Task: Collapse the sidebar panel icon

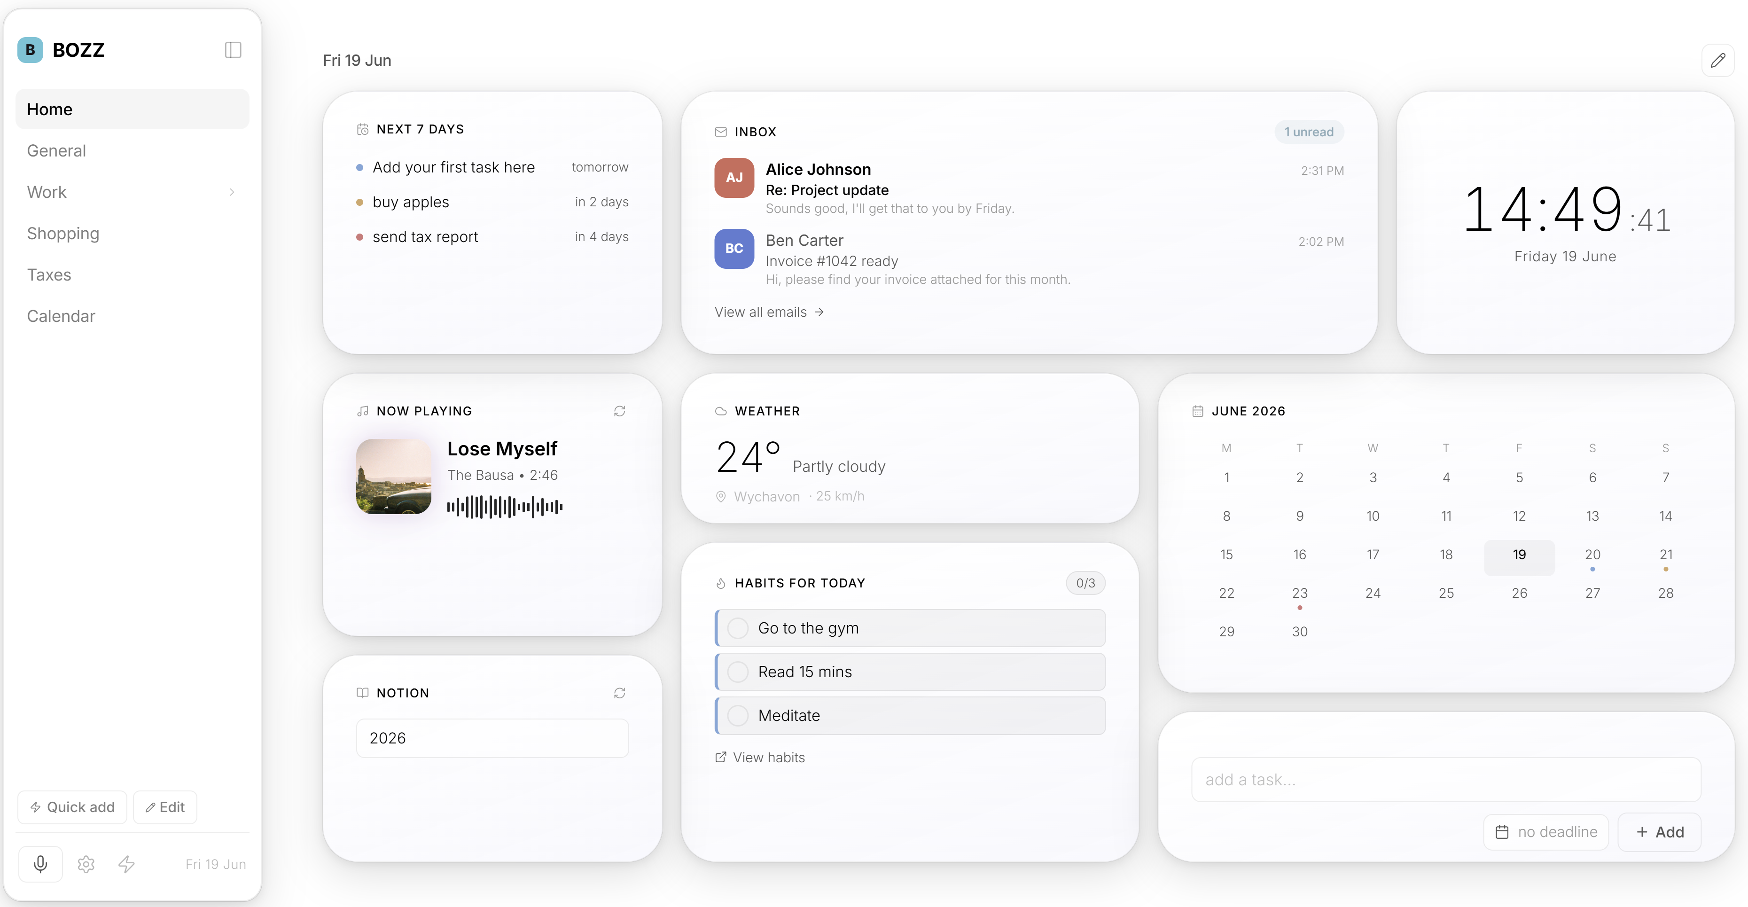Action: coord(233,49)
